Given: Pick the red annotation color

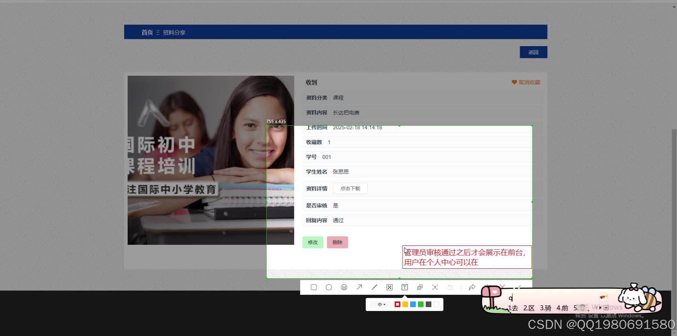Looking at the screenshot, I should tap(397, 304).
